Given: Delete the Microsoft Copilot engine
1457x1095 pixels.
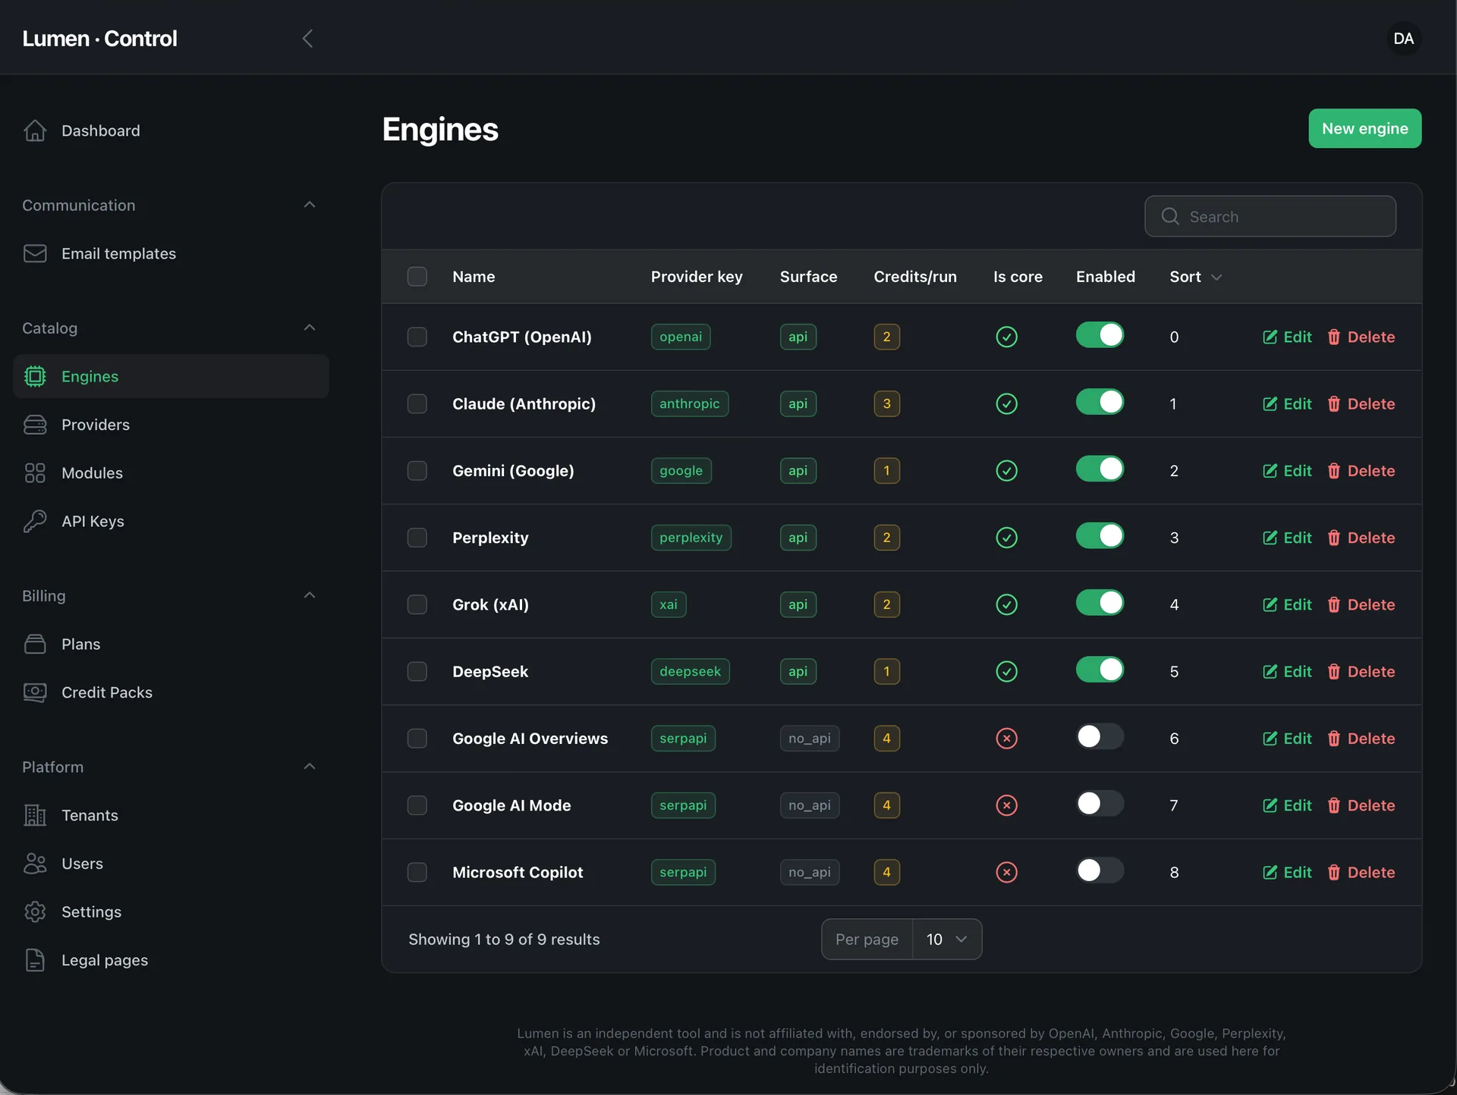Looking at the screenshot, I should [1361, 872].
